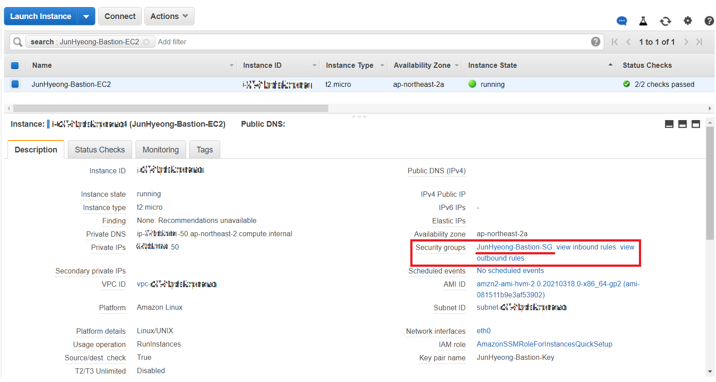Open the eth0 network interface link
Image resolution: width=716 pixels, height=382 pixels.
(483, 331)
